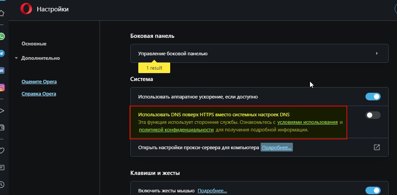
Task: Click the Настройки page title
Action: coord(53,9)
